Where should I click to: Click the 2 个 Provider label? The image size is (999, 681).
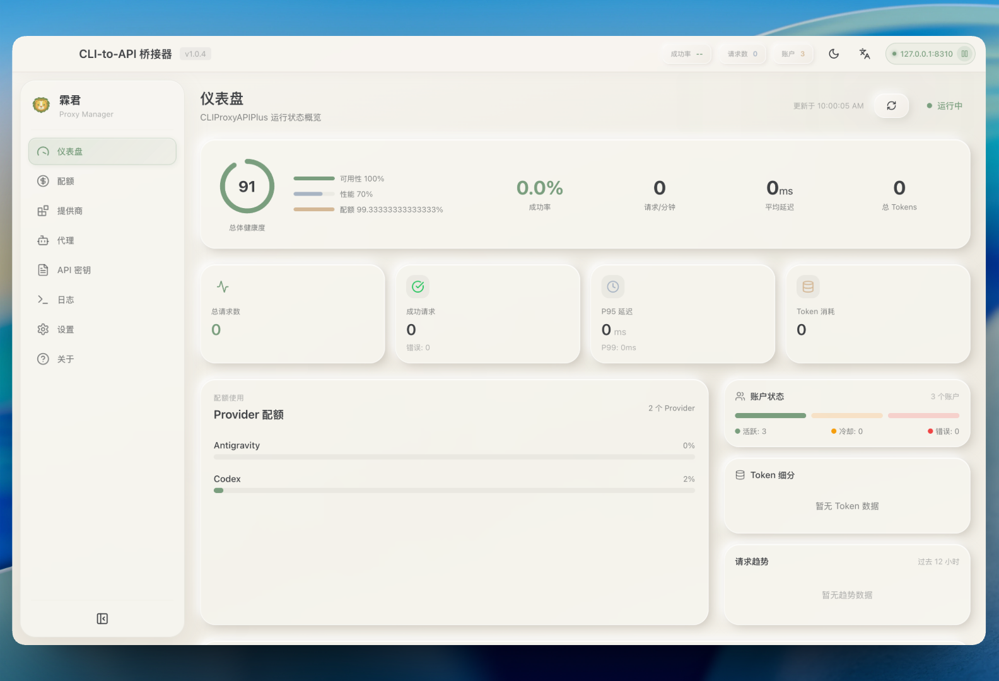click(672, 409)
